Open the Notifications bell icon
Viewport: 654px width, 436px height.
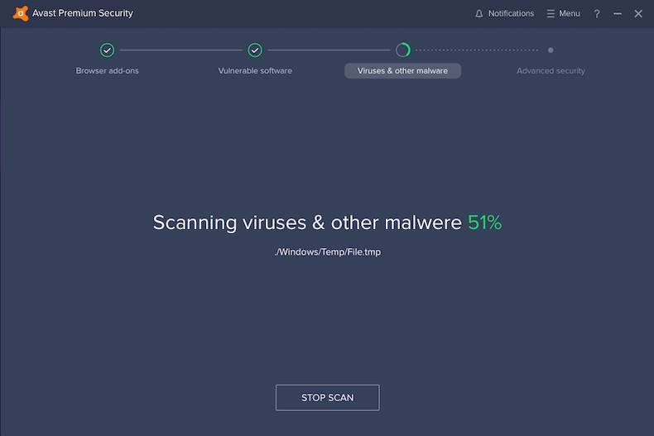click(x=478, y=13)
